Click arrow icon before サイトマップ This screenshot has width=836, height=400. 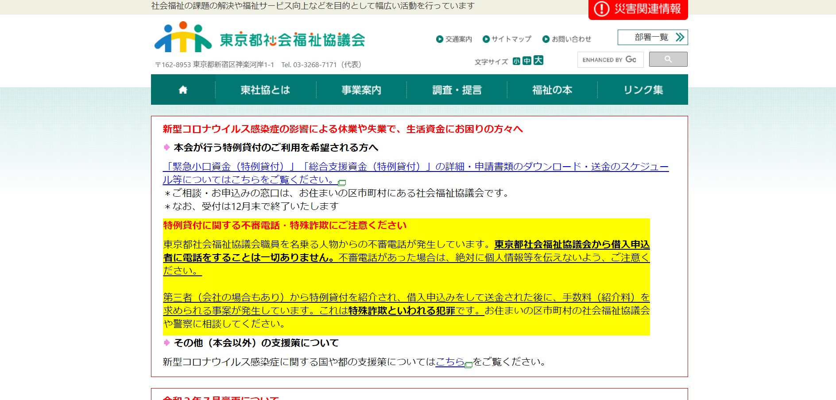[x=486, y=39]
